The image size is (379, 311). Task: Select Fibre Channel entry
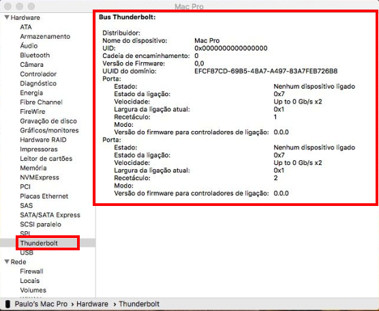pos(41,102)
